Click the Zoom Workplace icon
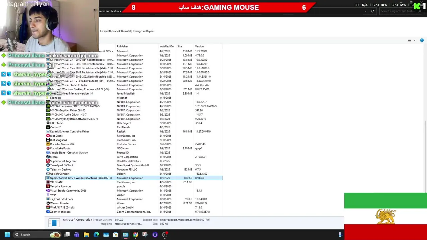Viewport: 427px width, 240px height. pos(48,212)
